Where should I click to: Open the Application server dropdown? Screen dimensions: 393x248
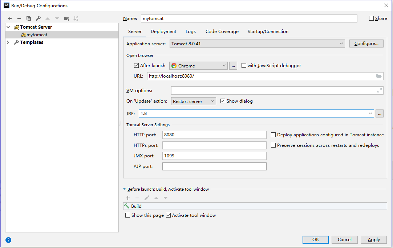coord(257,44)
